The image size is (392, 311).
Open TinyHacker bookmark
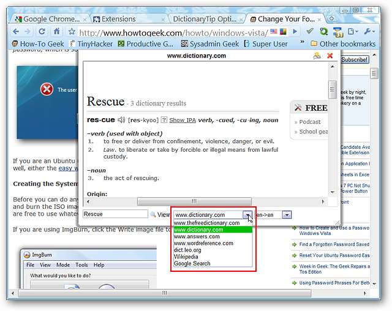91,44
